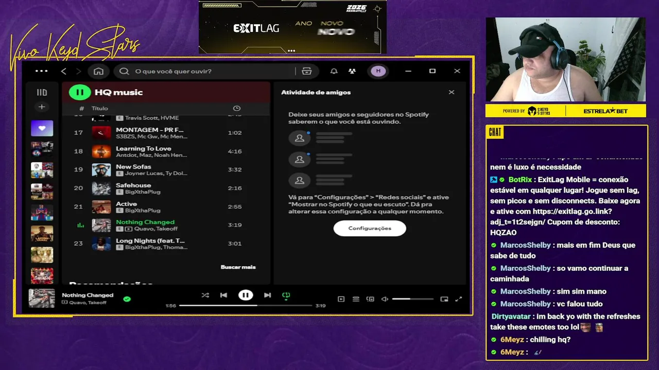
Task: Open the Browse icon in search bar
Action: pos(307,71)
